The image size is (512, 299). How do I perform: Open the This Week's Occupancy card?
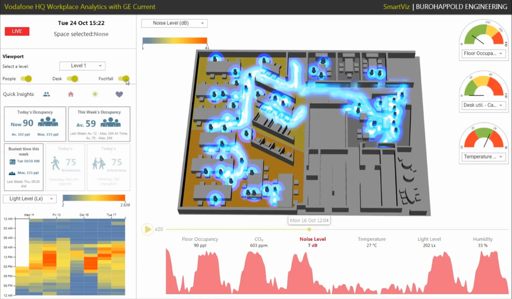point(99,124)
